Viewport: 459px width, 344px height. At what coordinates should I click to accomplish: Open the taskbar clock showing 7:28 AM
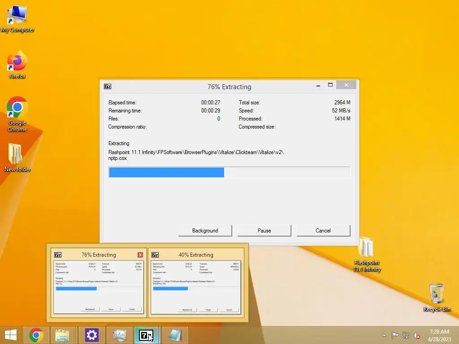click(439, 335)
